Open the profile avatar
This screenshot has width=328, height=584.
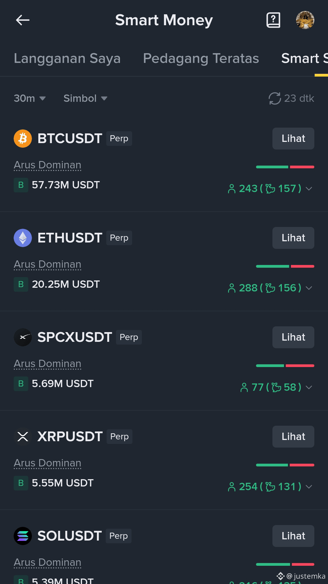coord(305,20)
